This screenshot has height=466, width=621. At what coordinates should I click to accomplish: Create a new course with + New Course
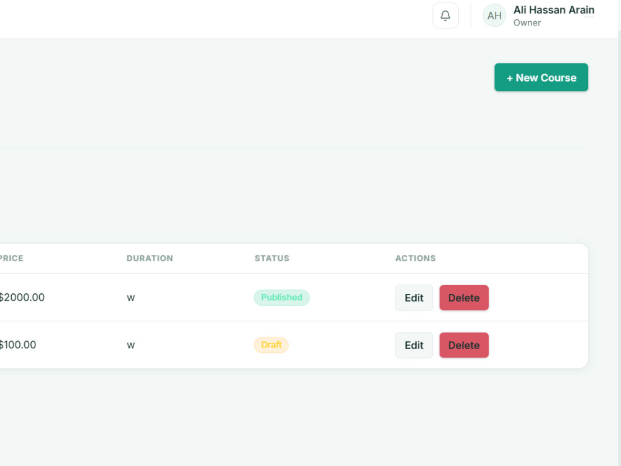541,77
